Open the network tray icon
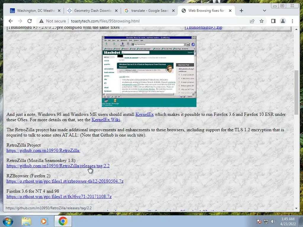303x227 pixels. tap(266, 221)
